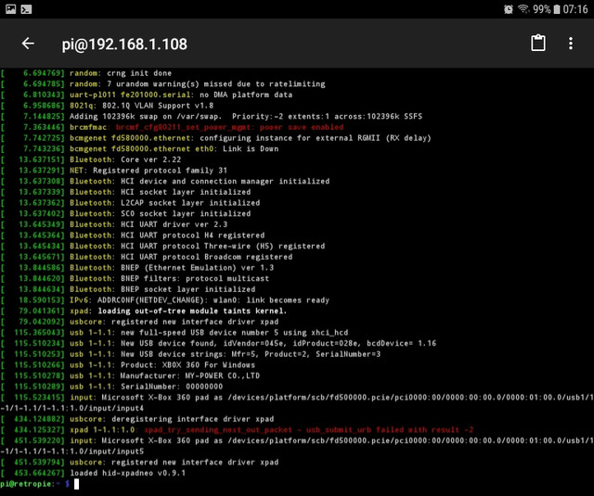Tap the 'L2CAP socket layer initialized' line
Image resolution: width=594 pixels, height=496 pixels.
pos(130,203)
